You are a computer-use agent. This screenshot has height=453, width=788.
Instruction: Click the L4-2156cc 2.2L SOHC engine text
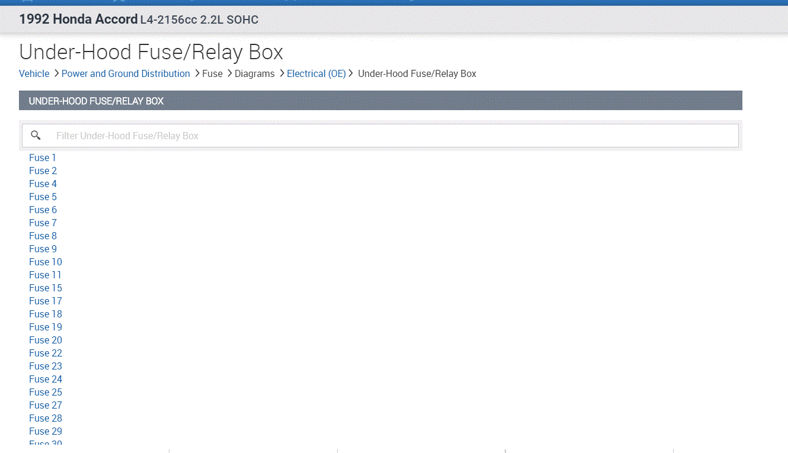pos(199,20)
